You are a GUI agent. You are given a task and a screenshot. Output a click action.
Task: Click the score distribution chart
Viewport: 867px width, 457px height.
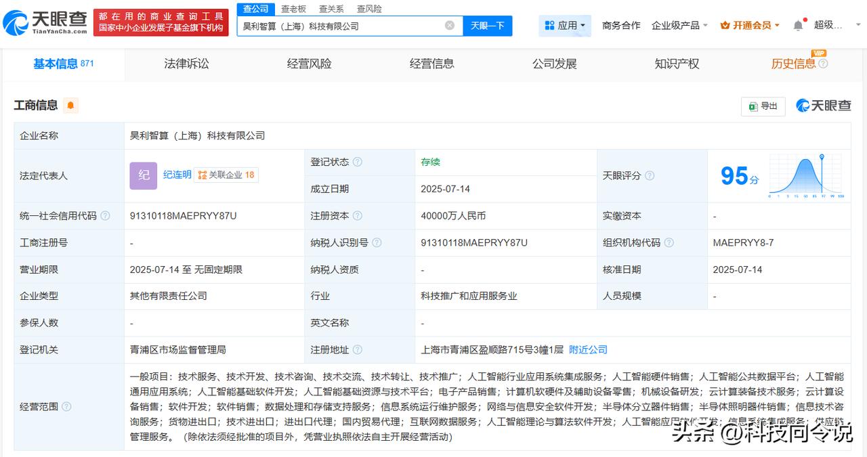point(805,176)
